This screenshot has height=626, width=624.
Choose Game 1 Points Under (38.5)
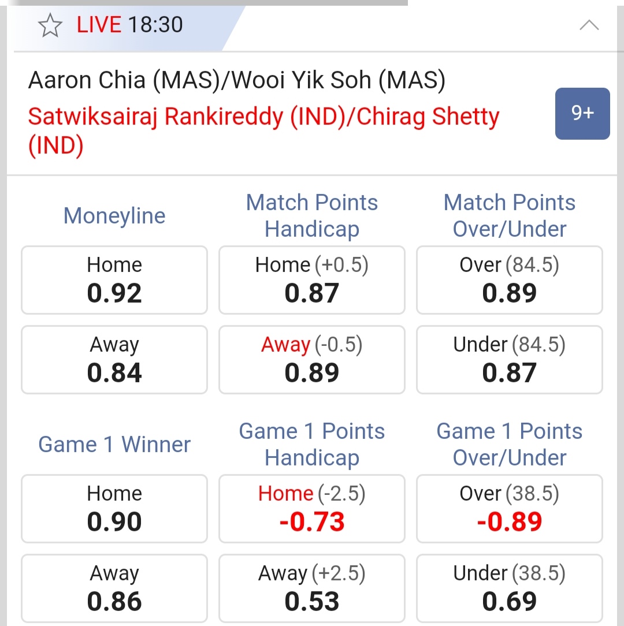point(509,588)
